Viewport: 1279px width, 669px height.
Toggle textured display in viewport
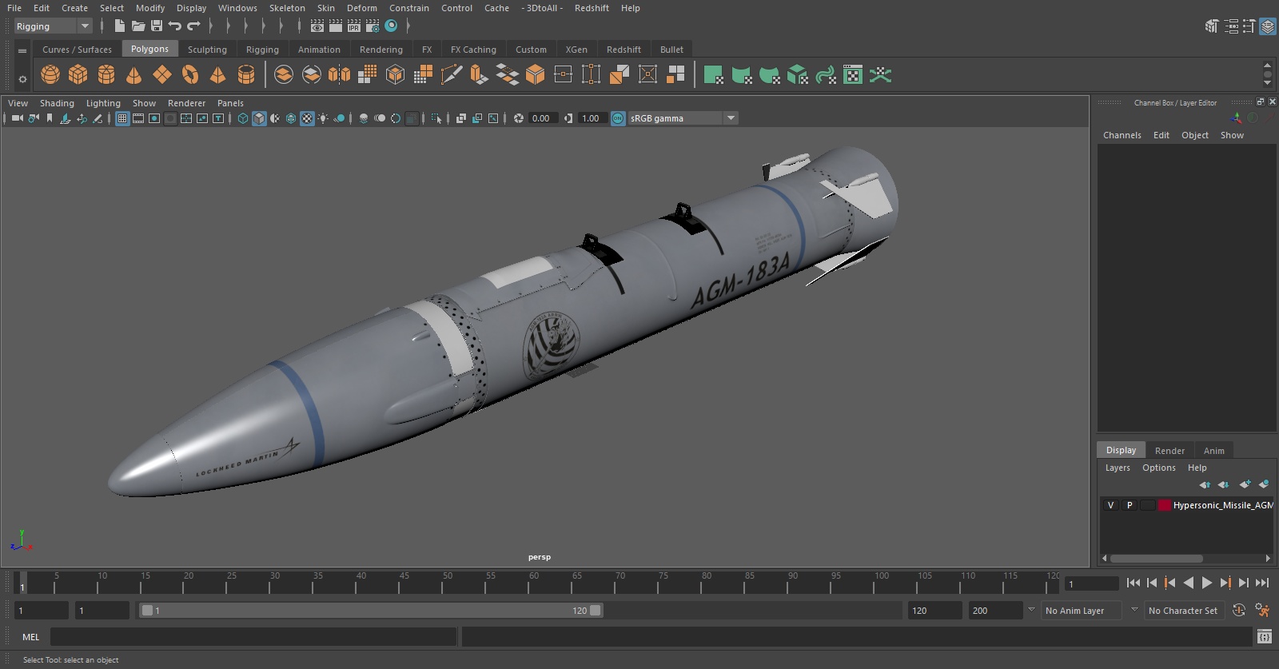click(307, 118)
